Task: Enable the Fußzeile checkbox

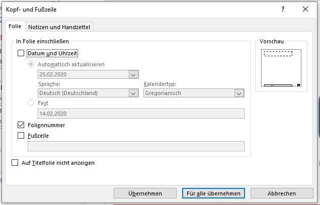Action: pyautogui.click(x=21, y=135)
